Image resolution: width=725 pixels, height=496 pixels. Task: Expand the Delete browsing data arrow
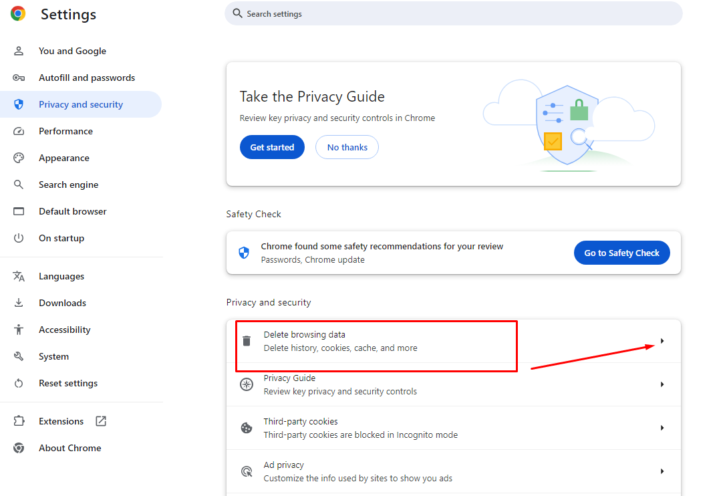[662, 341]
